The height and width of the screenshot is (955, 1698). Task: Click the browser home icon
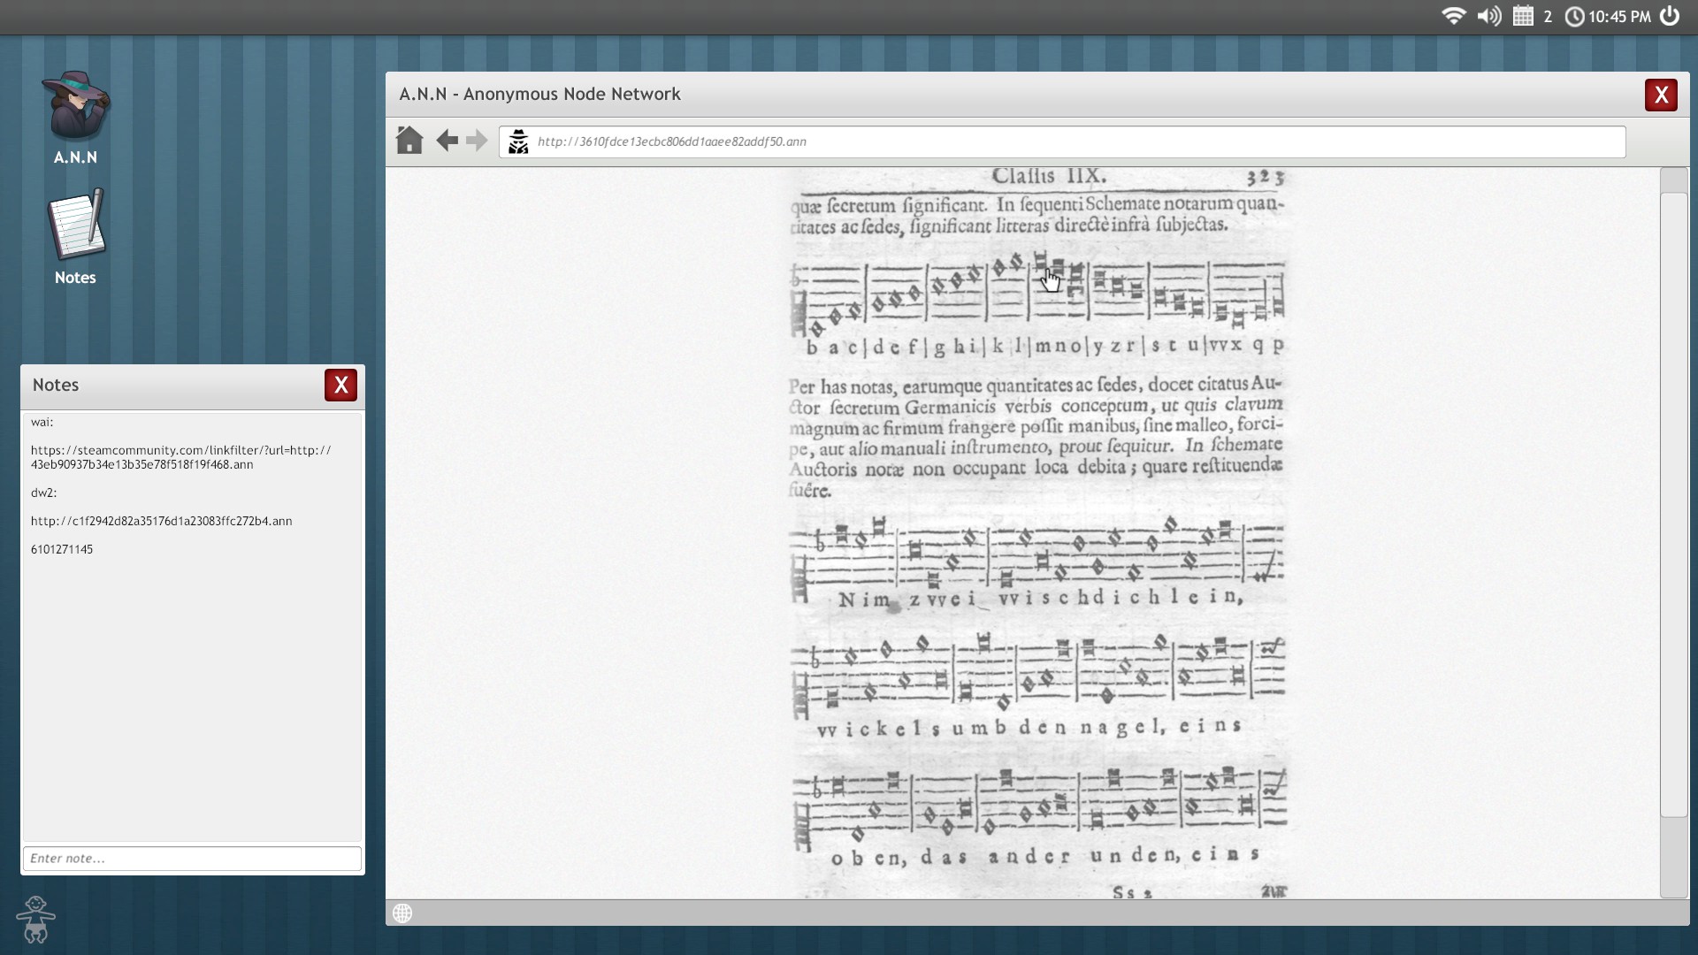pos(409,141)
